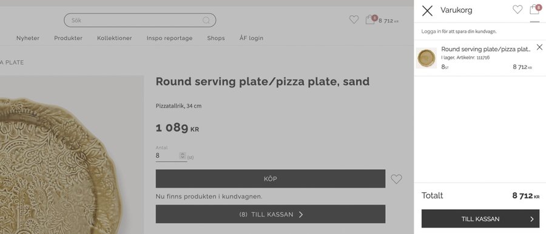Open wishlist heart in cart panel header
Image resolution: width=546 pixels, height=234 pixels.
point(517,10)
